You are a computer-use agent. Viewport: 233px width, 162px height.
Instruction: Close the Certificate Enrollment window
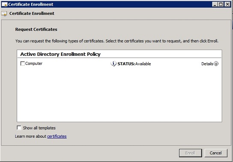click(227, 4)
